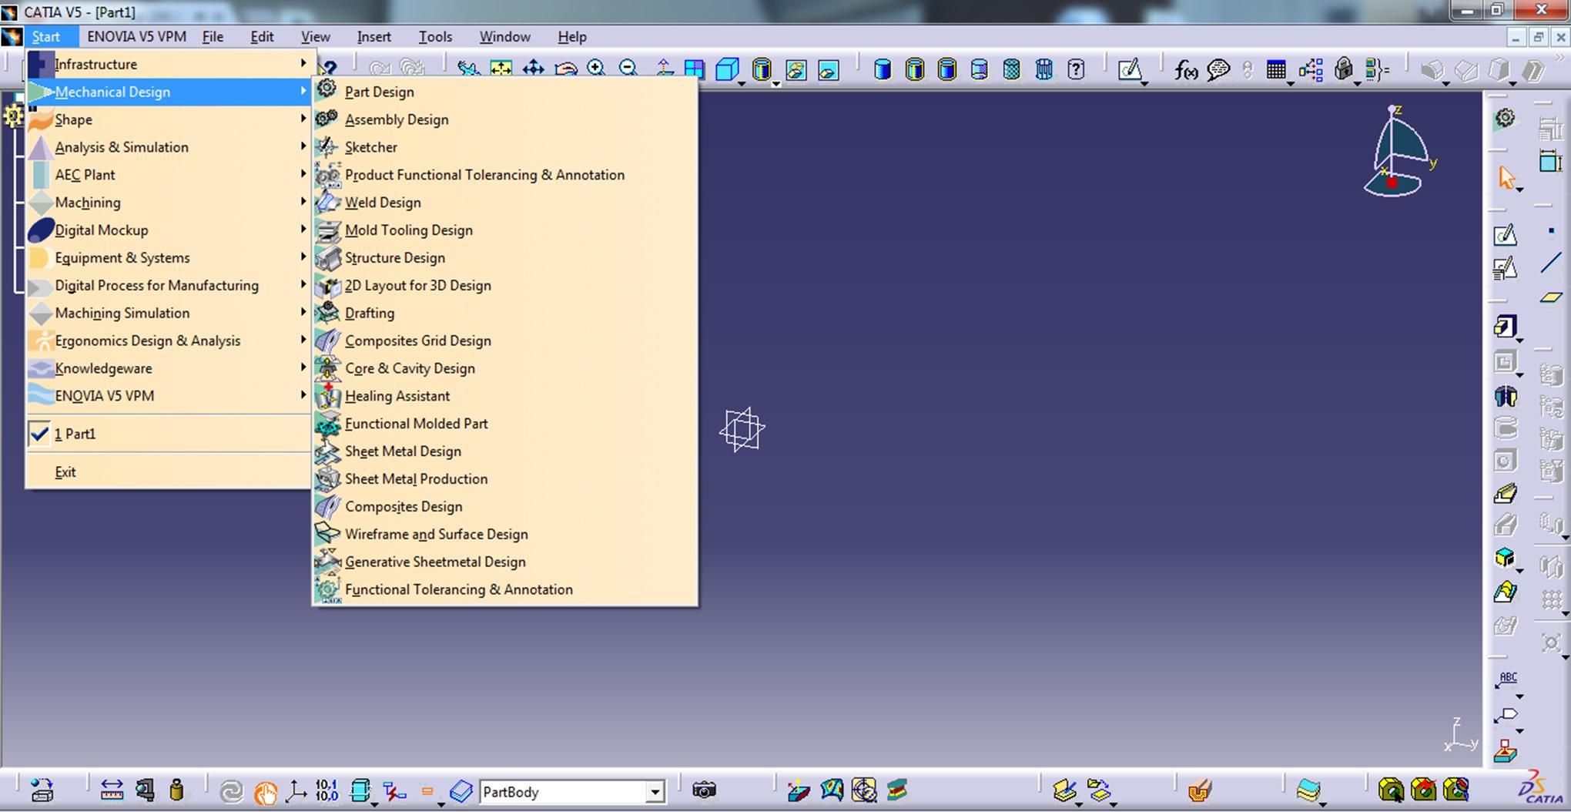Click the Swap Visible Space icon

coord(829,70)
